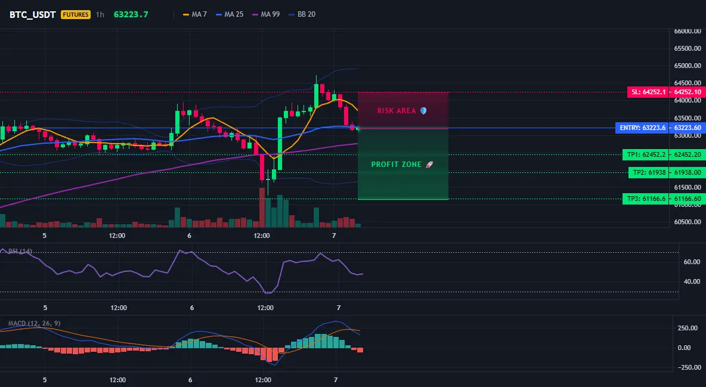Image resolution: width=706 pixels, height=387 pixels.
Task: Click the BTC_USDT symbol name
Action: [x=32, y=14]
